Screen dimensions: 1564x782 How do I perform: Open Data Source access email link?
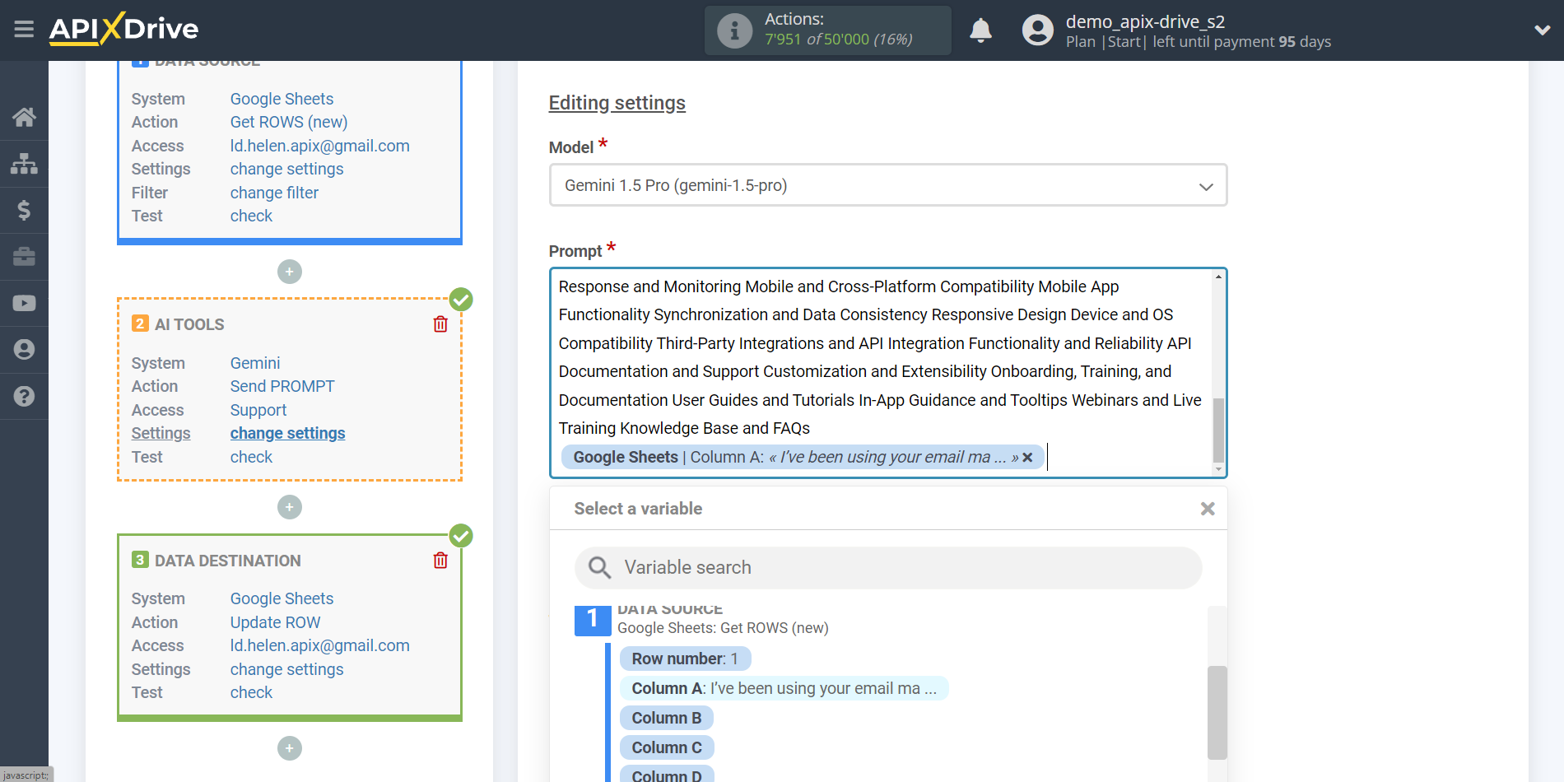pyautogui.click(x=319, y=146)
